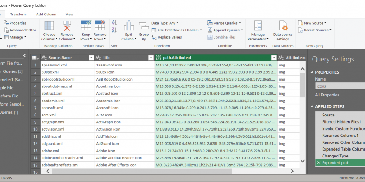Click the Remove Rows icon
Screen dimensions: 365x182
[x=100, y=25]
